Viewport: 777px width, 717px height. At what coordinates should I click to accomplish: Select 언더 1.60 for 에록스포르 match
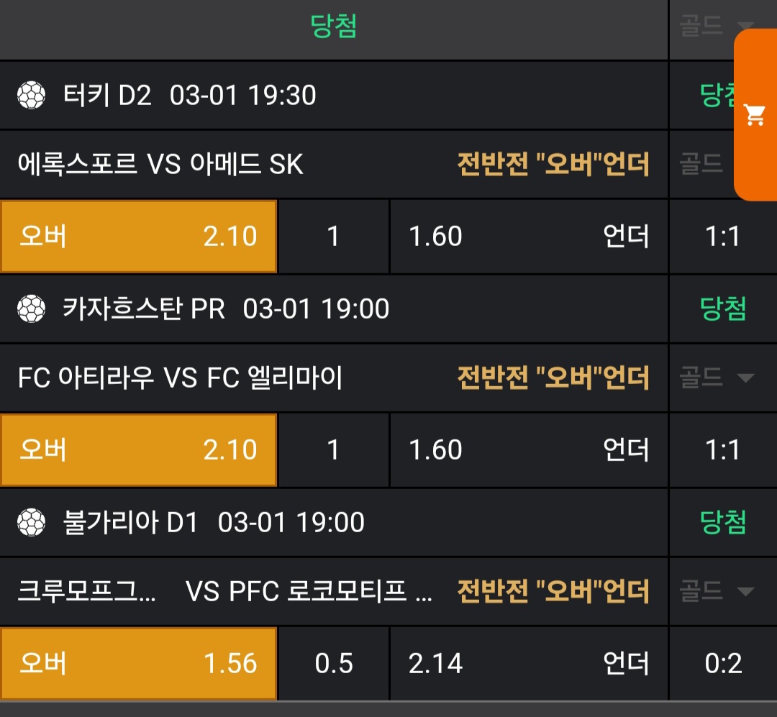(x=529, y=237)
